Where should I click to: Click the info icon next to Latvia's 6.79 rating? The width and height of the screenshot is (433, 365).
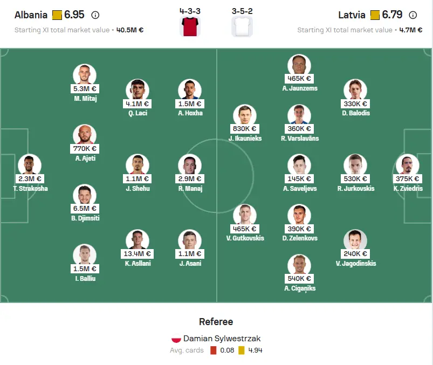[x=413, y=15]
